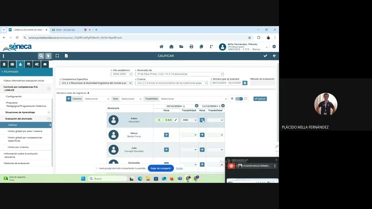Remove the 11/12/2024 column with X icon

tap(223, 106)
